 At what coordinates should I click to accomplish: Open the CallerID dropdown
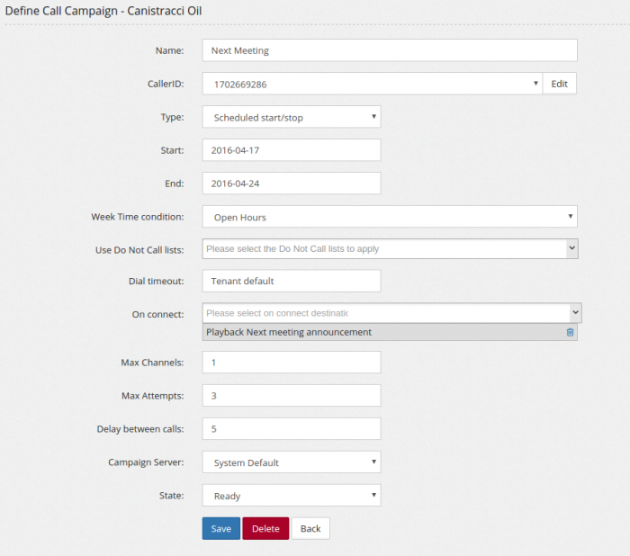pos(372,84)
